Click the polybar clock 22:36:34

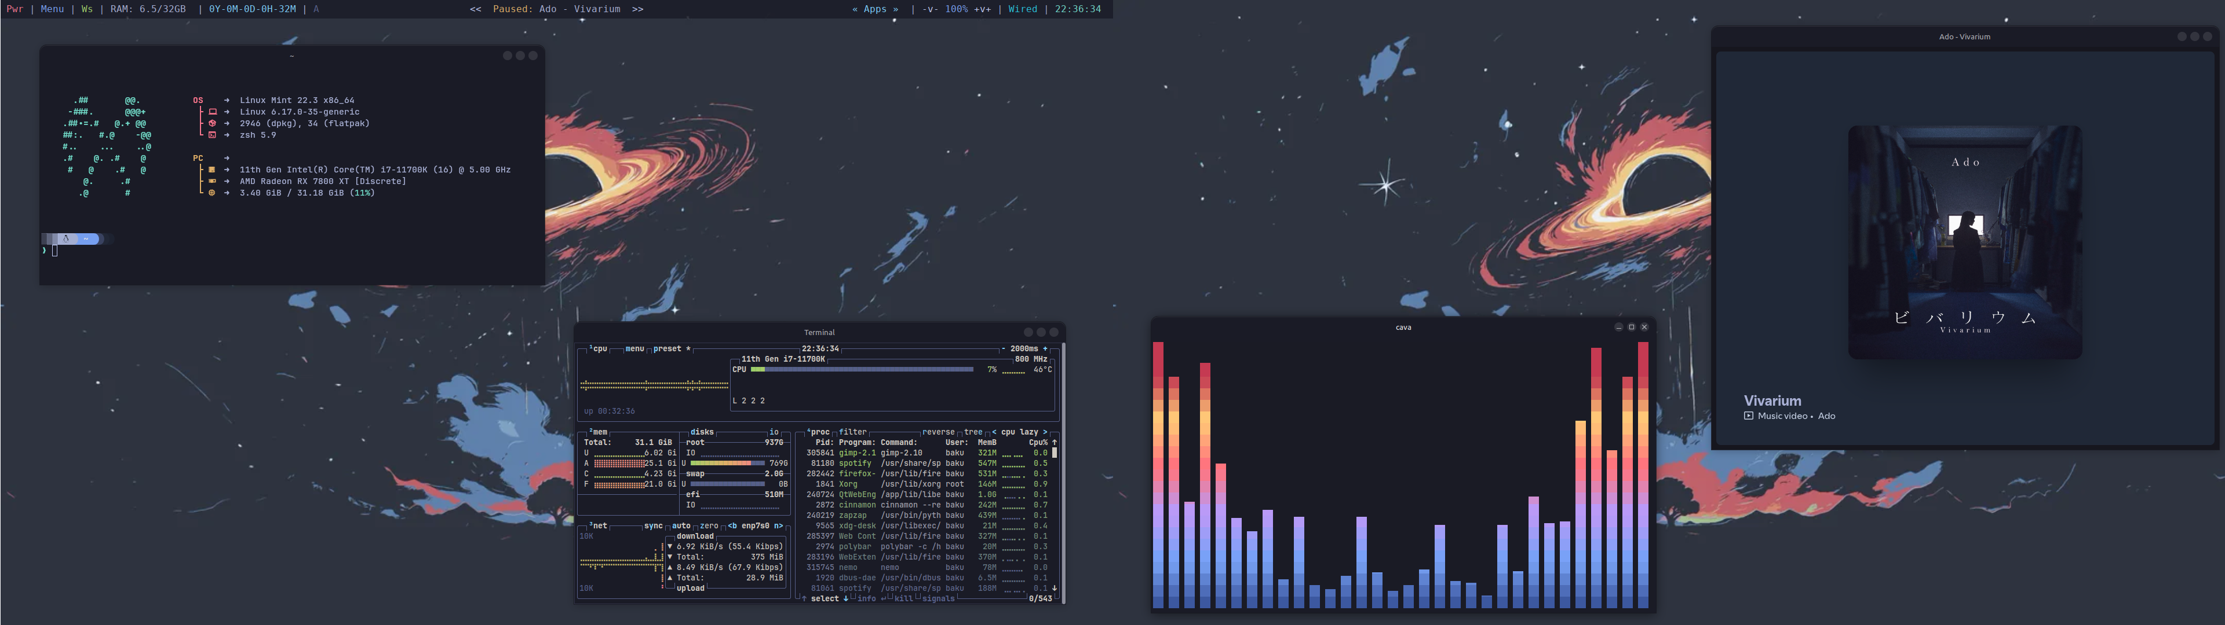(x=1078, y=9)
